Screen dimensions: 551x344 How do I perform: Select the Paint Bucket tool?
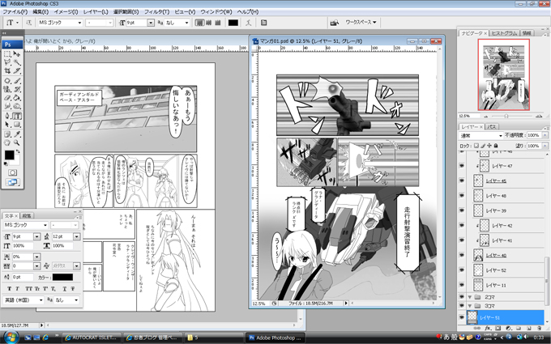point(16,98)
